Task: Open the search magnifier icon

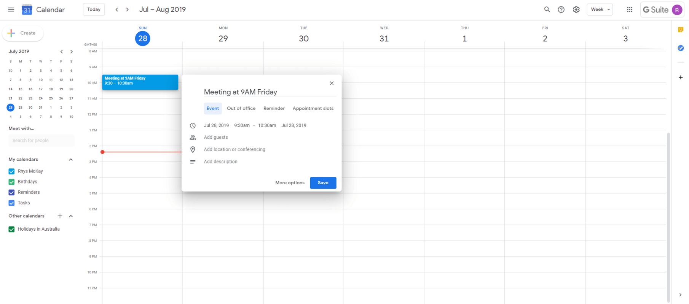Action: pos(547,9)
